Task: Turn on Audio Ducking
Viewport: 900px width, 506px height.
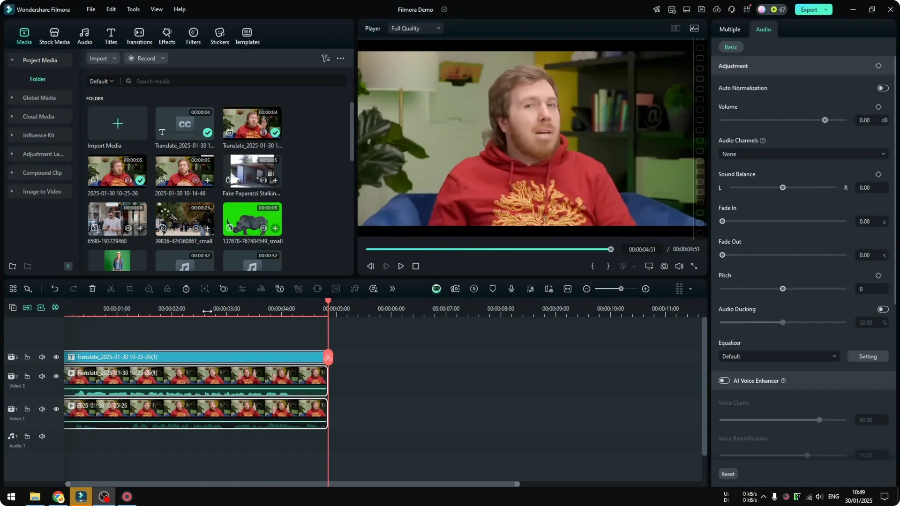Action: 883,309
